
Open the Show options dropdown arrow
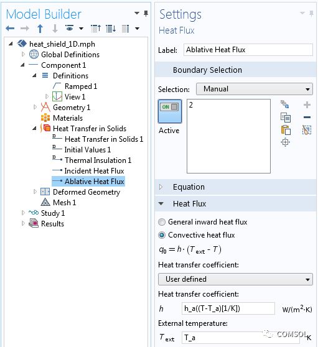82,29
